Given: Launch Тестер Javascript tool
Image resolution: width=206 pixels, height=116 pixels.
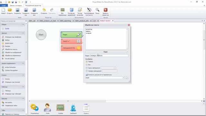Looking at the screenshot, I should click(x=80, y=12).
